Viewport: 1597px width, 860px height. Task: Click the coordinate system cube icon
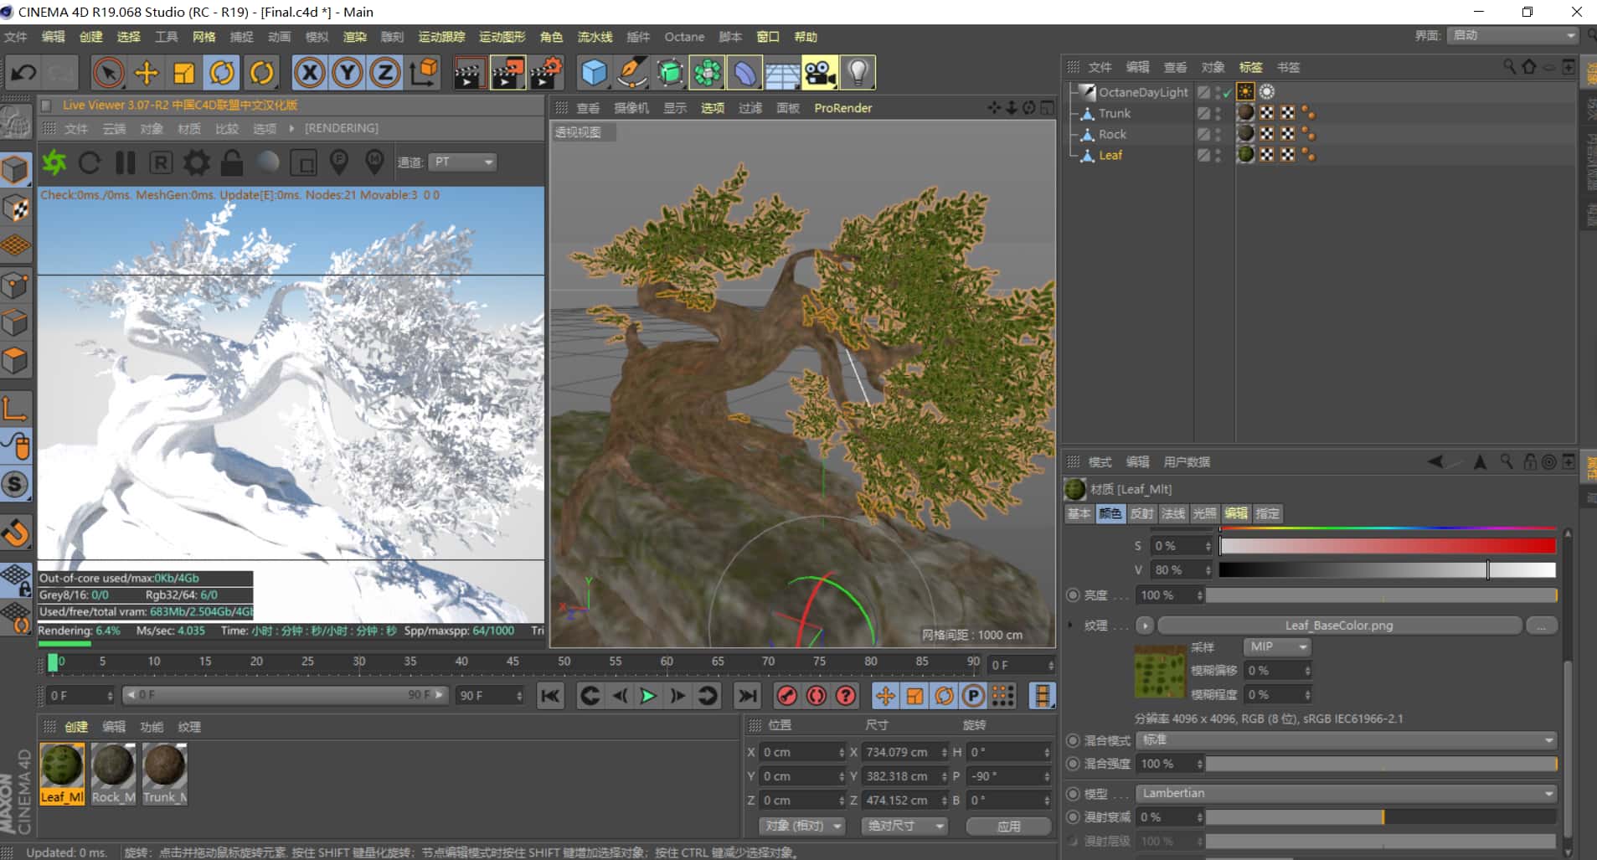point(425,73)
